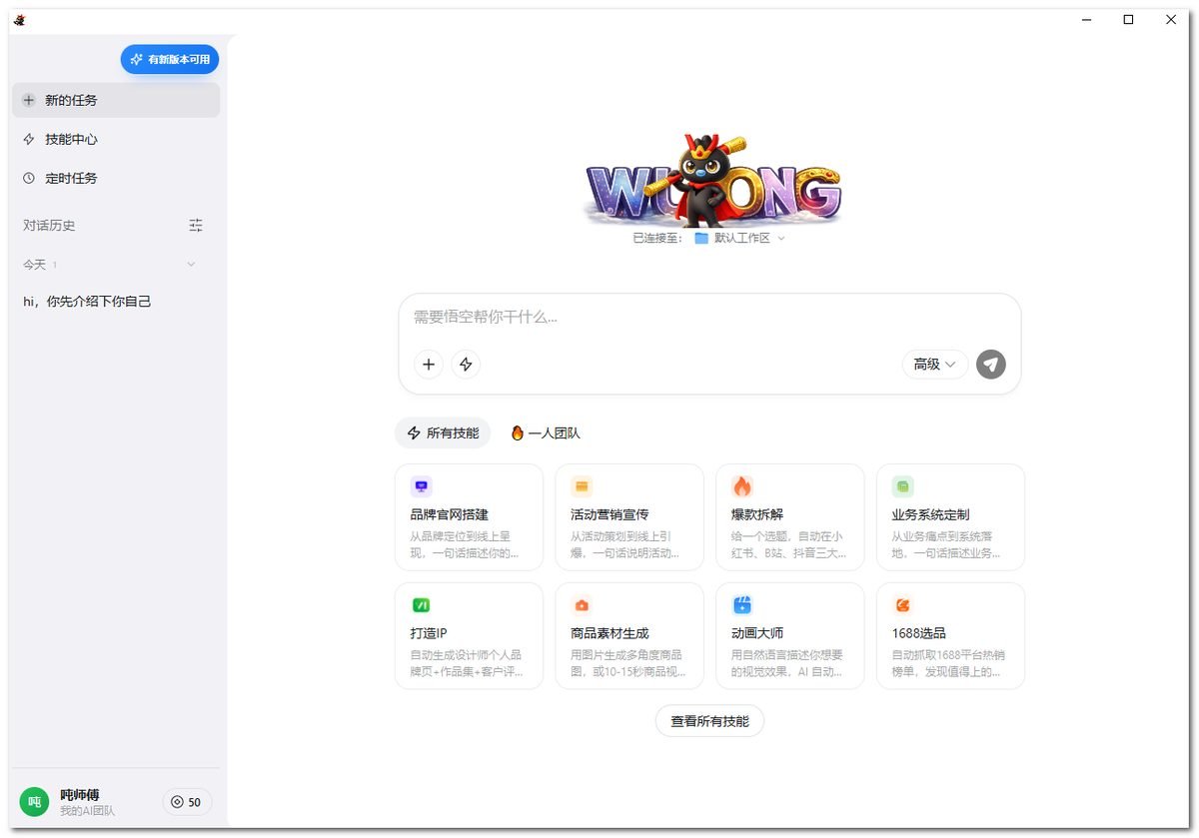Viewport: 1199px width, 838px height.
Task: Click the 动画大师 blue icon
Action: tap(741, 605)
